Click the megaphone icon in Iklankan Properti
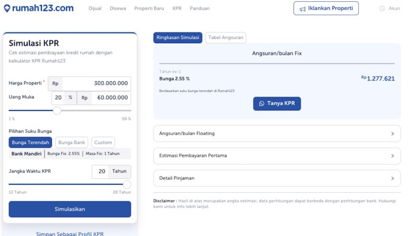The height and width of the screenshot is (236, 420). 302,9
